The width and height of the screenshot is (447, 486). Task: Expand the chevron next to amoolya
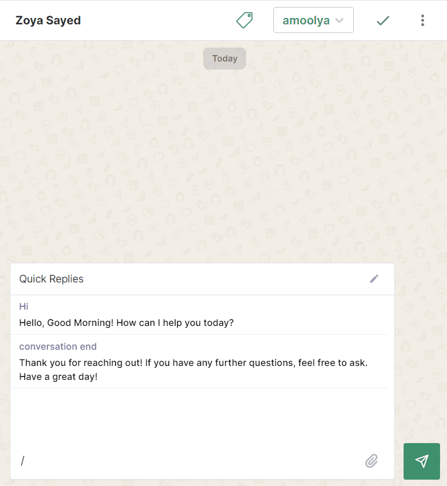pos(341,20)
